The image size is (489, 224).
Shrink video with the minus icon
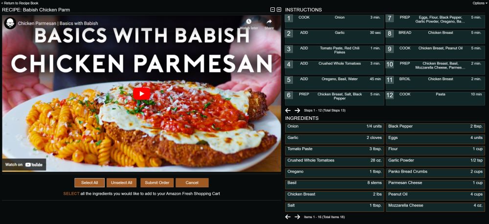272,10
